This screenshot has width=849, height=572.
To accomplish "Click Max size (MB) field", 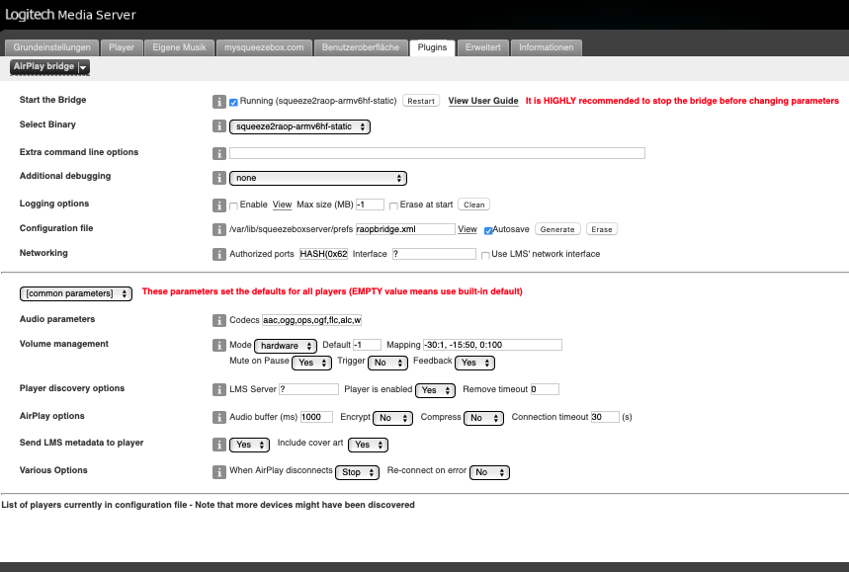I will click(x=370, y=204).
